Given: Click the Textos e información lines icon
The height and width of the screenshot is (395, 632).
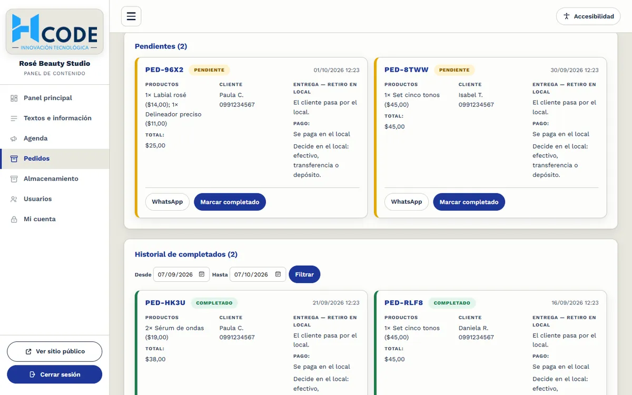Looking at the screenshot, I should (14, 118).
